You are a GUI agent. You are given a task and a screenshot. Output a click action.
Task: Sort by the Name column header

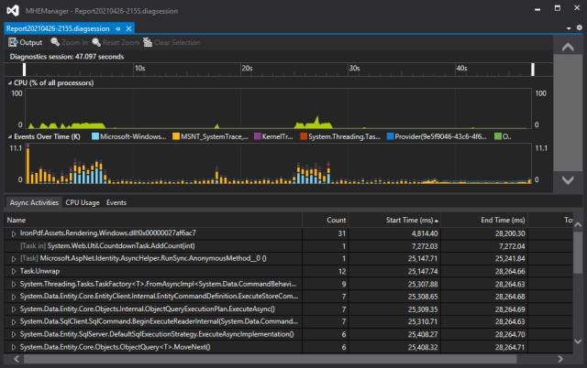(153, 220)
